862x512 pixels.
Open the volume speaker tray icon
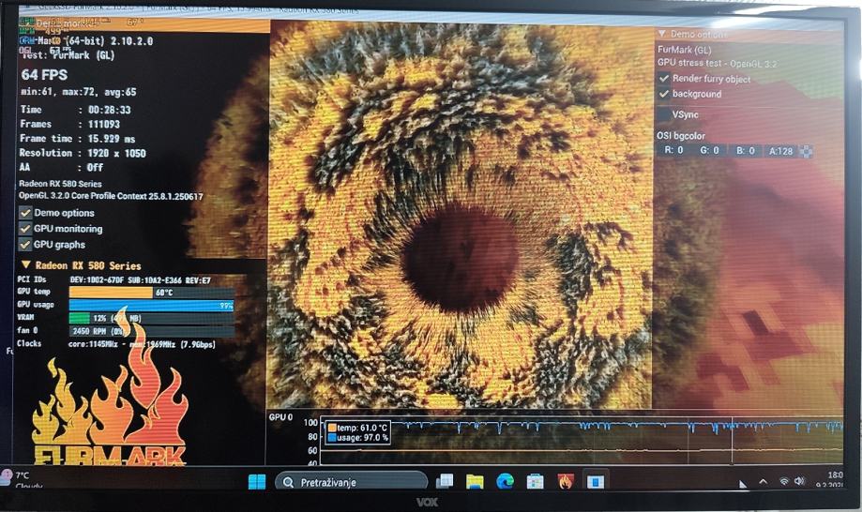click(x=800, y=481)
